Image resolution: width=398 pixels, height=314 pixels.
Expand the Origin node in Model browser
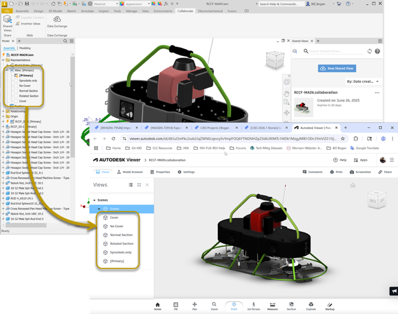point(3,116)
